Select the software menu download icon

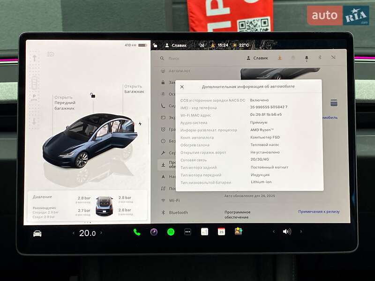(x=163, y=165)
